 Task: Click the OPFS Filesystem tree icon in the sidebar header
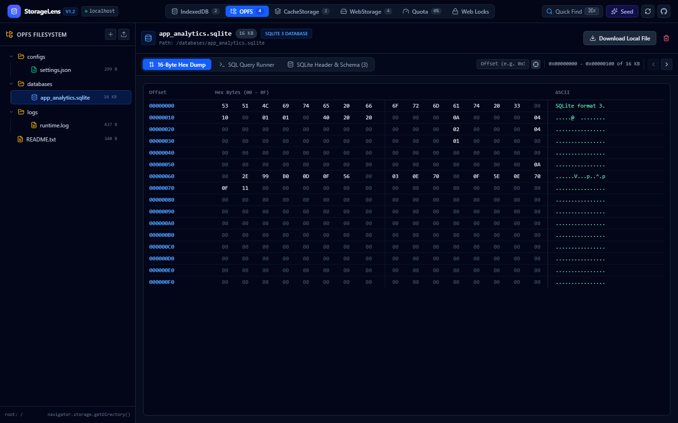click(x=9, y=34)
